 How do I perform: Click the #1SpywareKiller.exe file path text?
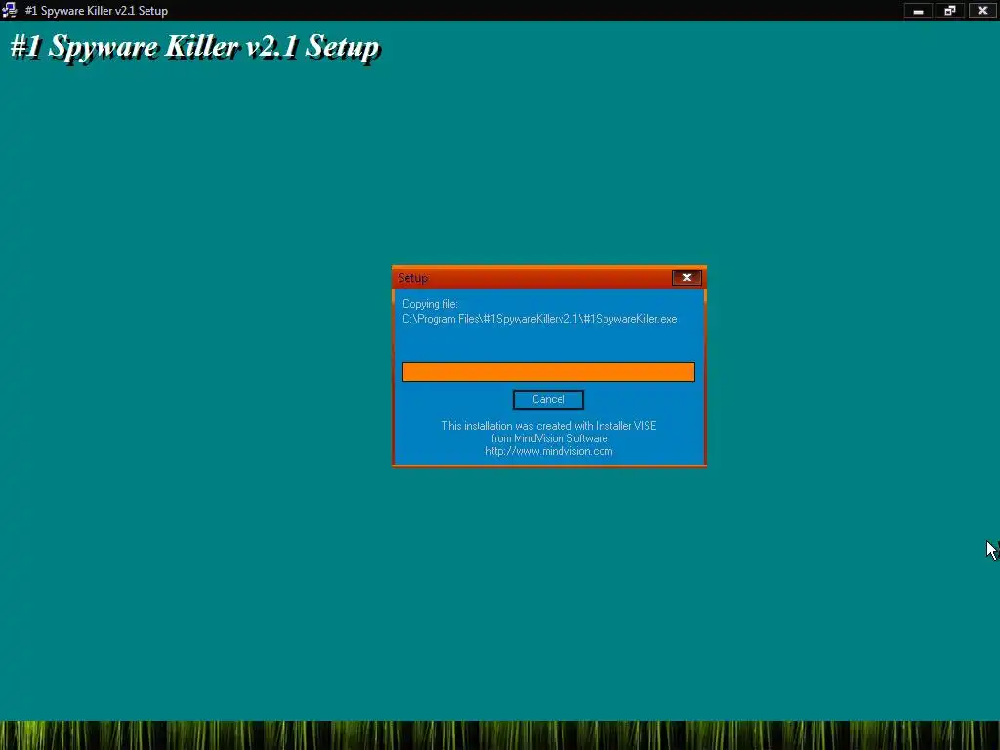pyautogui.click(x=539, y=319)
